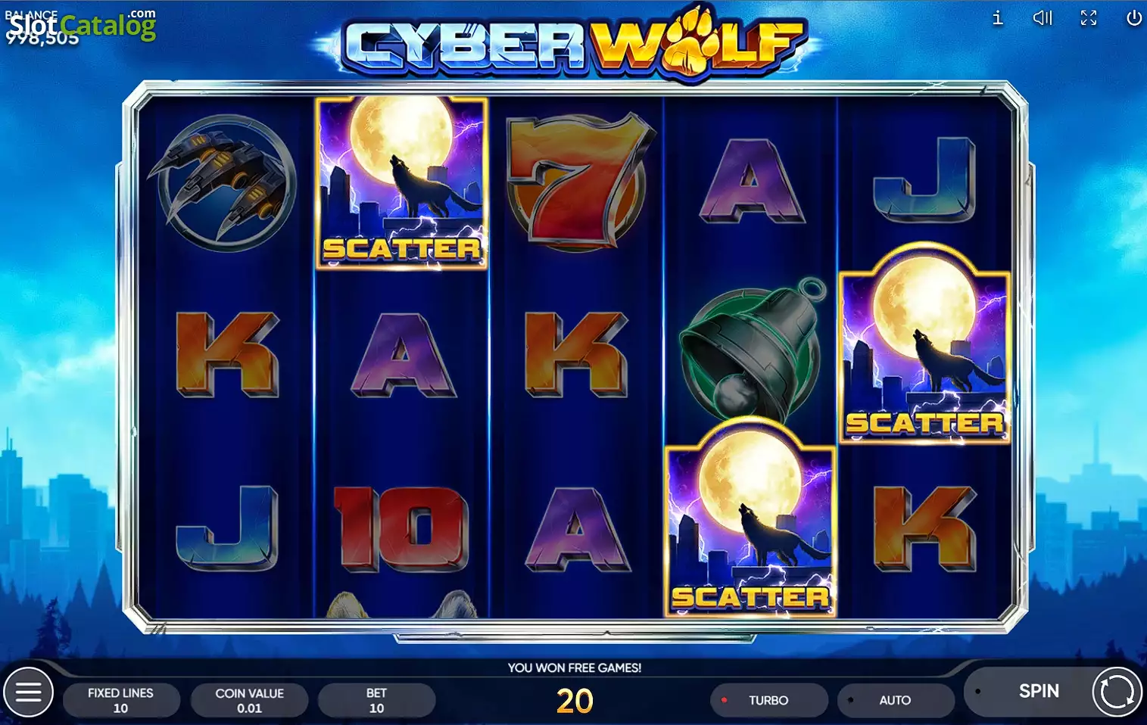Open the Bet amount selector
Viewport: 1147px width, 725px height.
tap(376, 700)
